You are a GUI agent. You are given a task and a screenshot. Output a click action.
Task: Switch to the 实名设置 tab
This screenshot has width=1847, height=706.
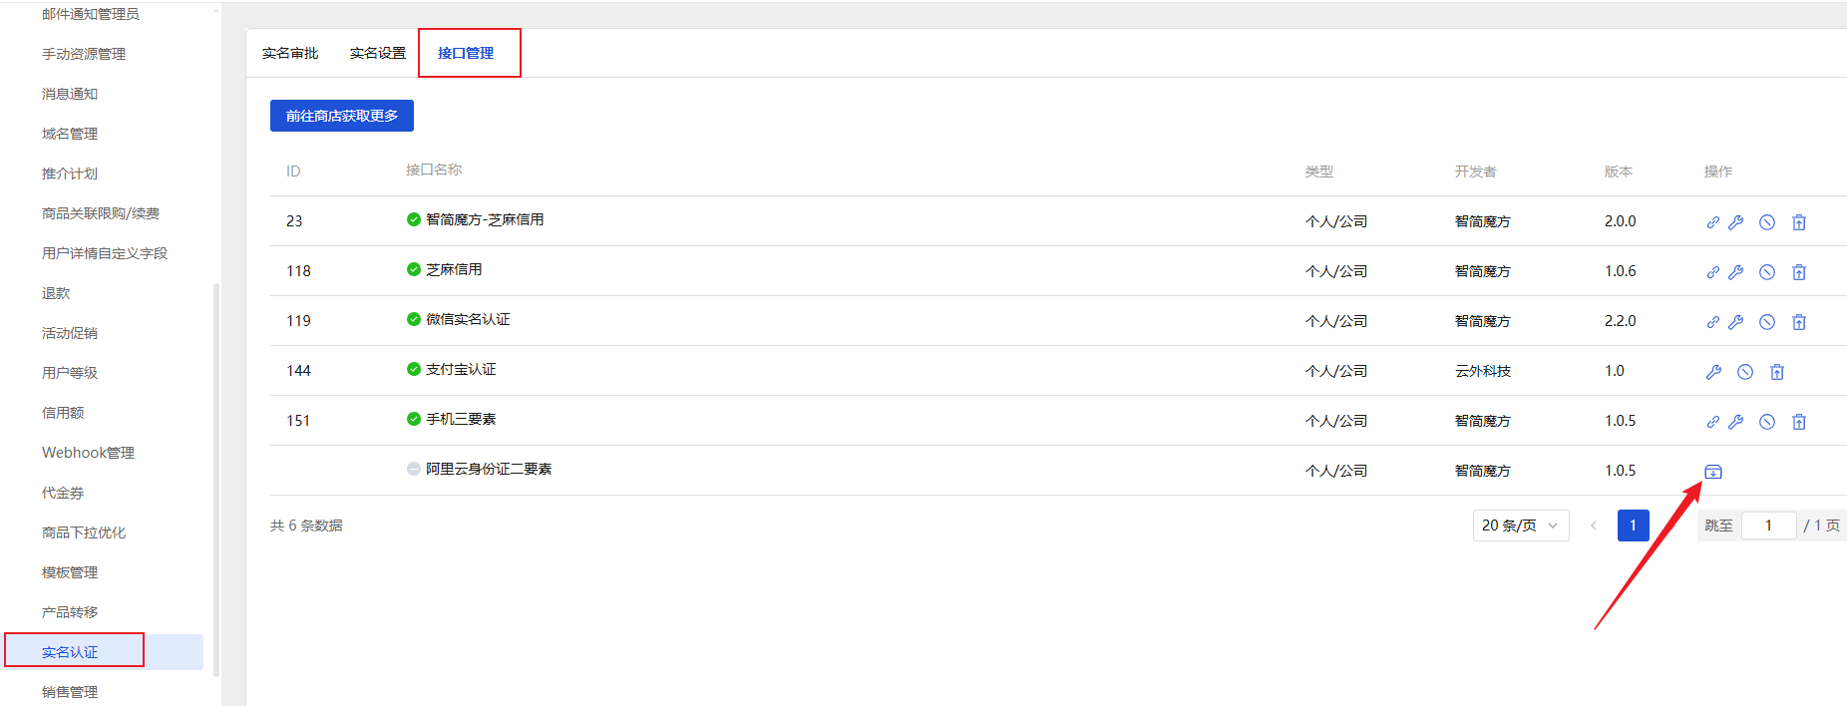pyautogui.click(x=378, y=53)
